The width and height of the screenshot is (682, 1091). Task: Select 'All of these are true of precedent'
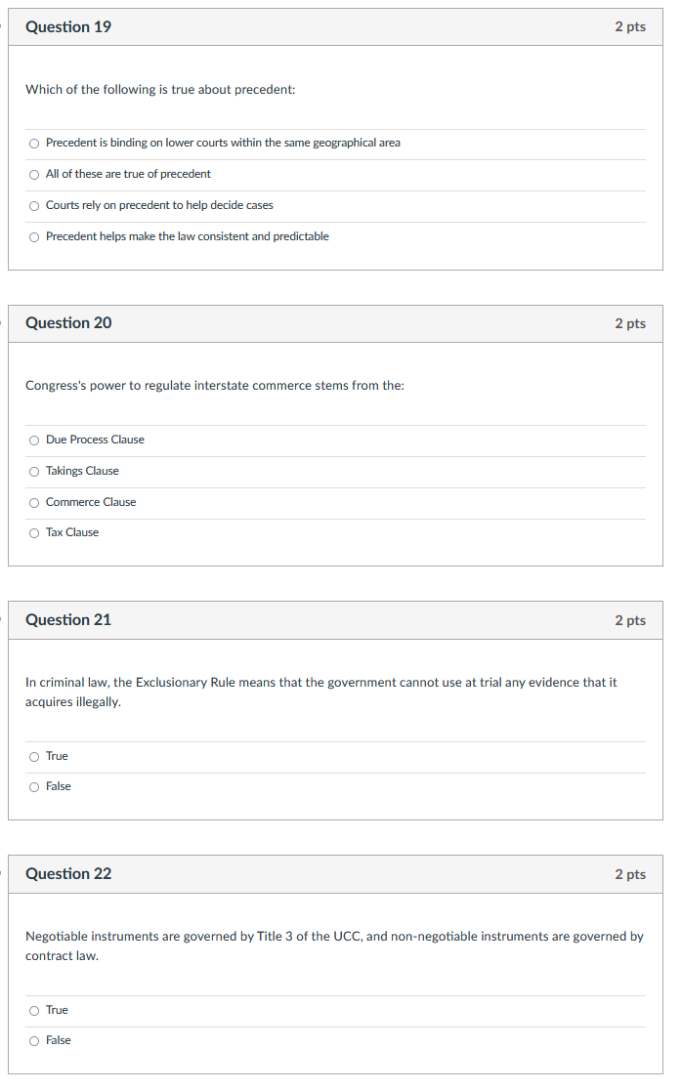[x=33, y=174]
